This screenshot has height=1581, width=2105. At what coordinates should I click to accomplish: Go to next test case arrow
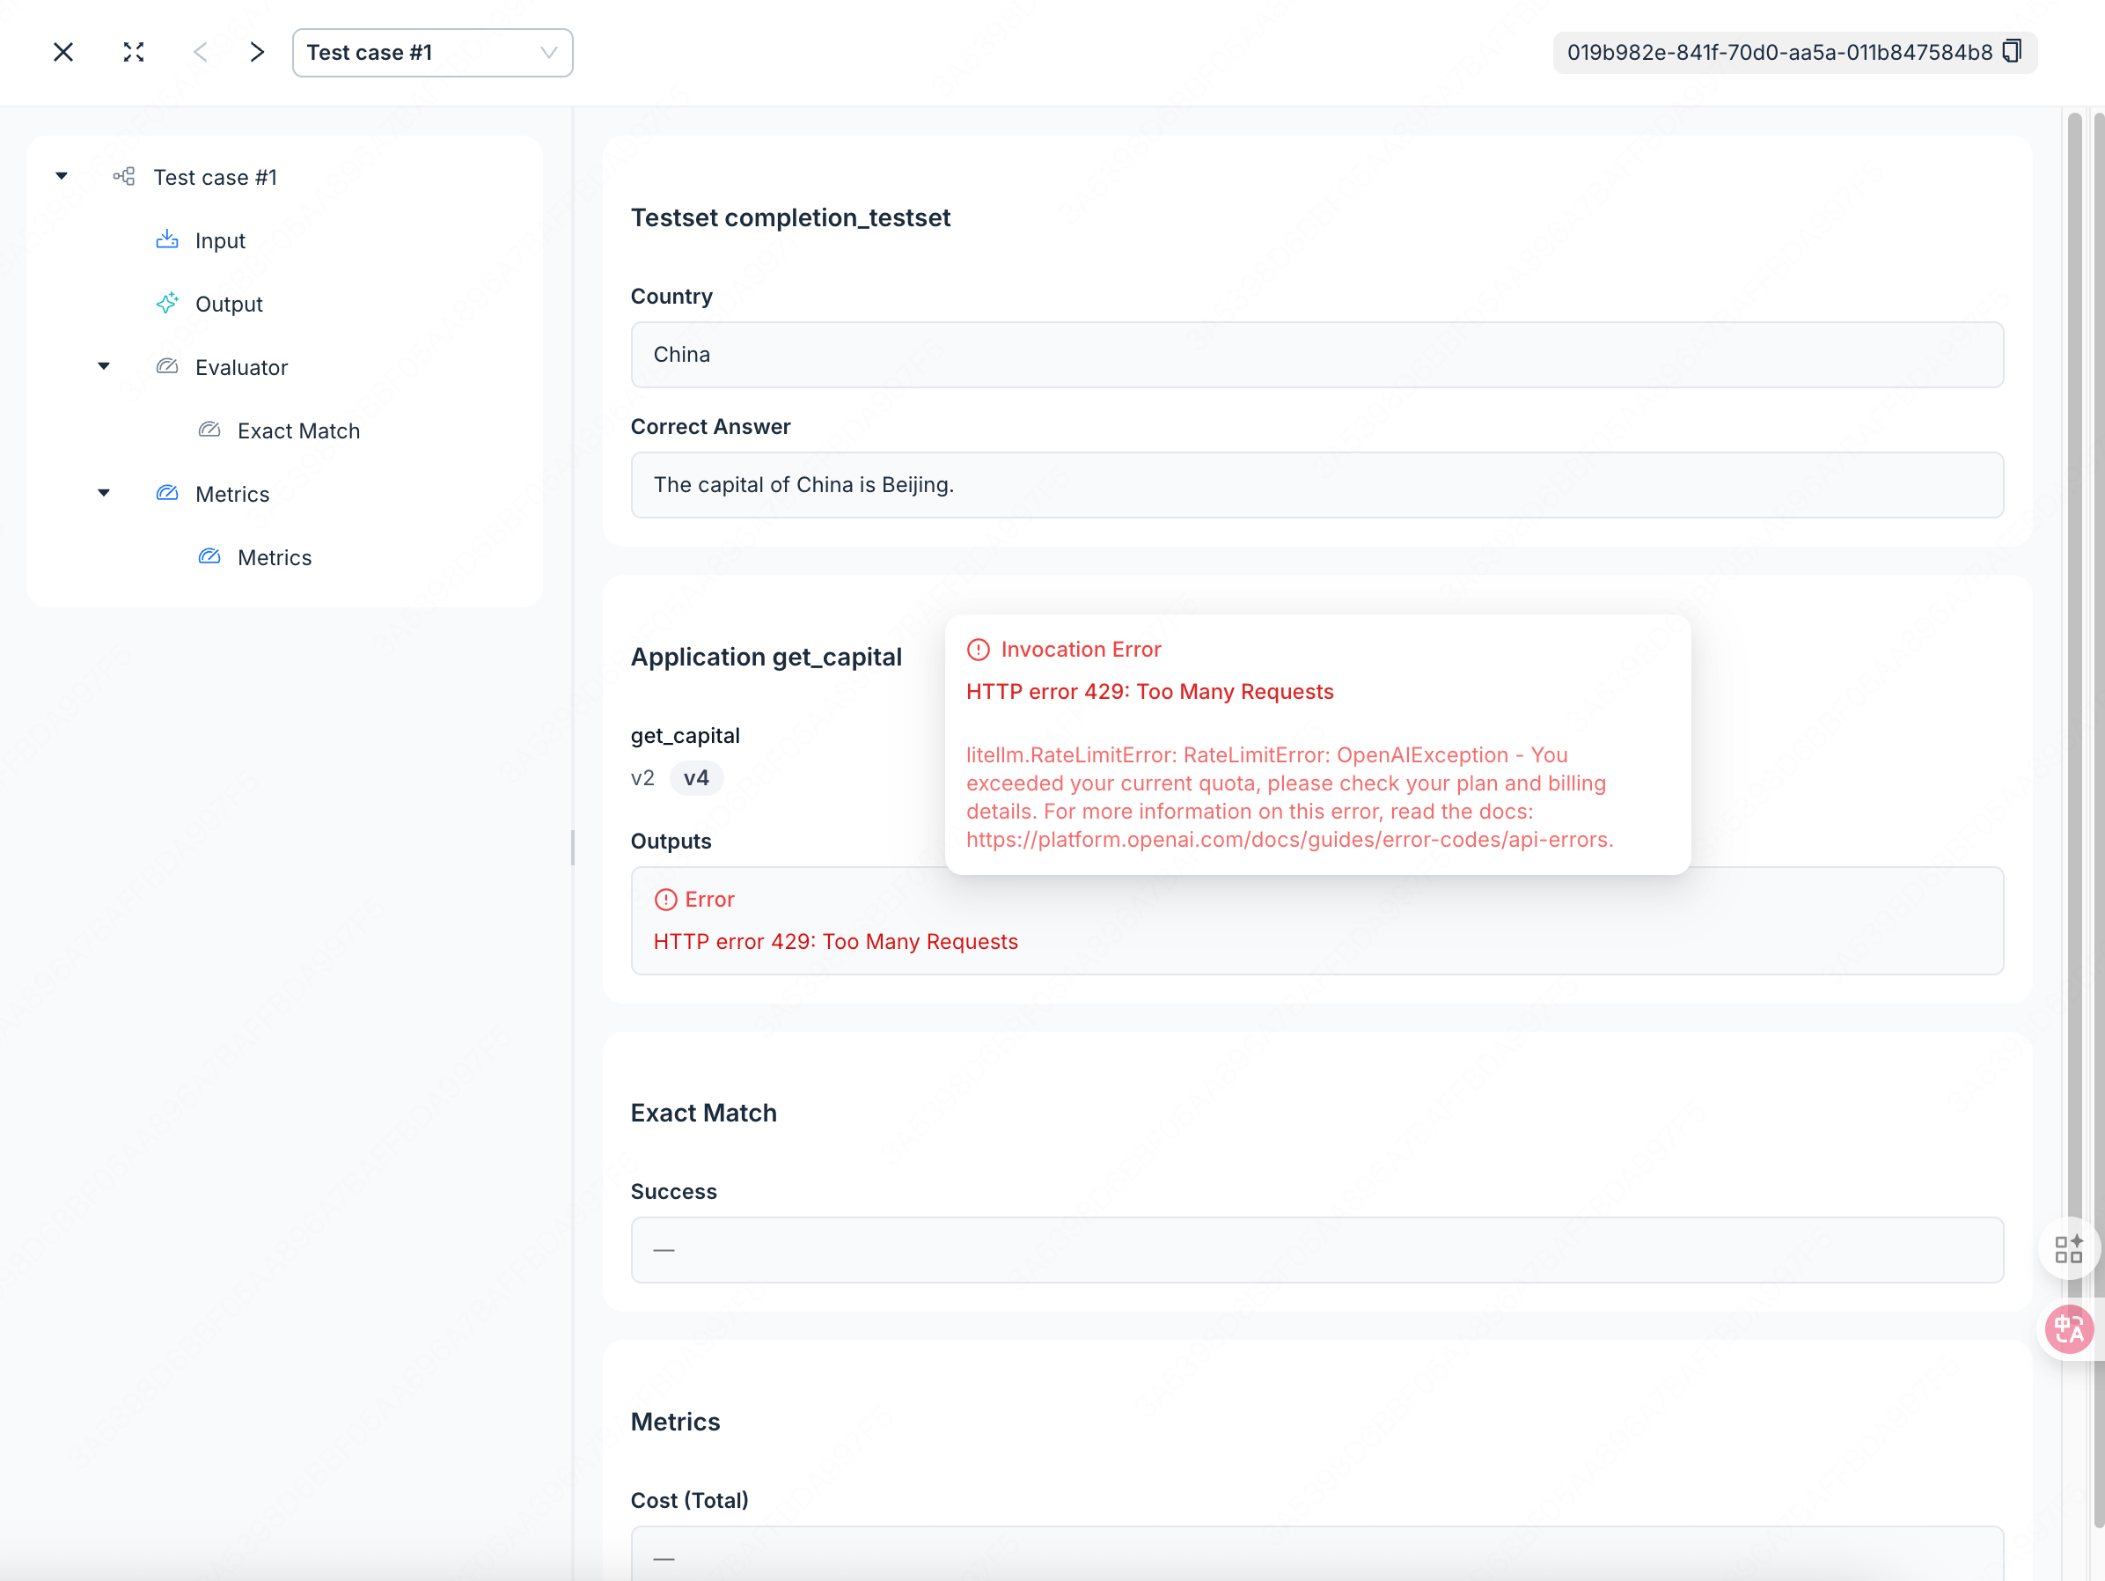point(257,52)
